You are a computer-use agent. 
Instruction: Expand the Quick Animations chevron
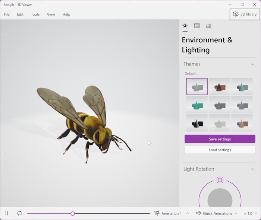click(x=236, y=213)
